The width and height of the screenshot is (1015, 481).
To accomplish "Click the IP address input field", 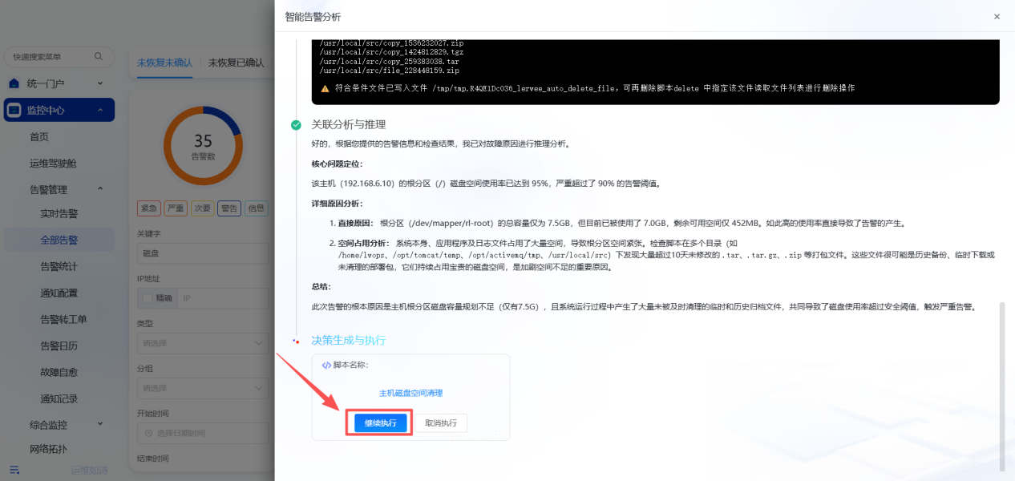I will (x=224, y=298).
